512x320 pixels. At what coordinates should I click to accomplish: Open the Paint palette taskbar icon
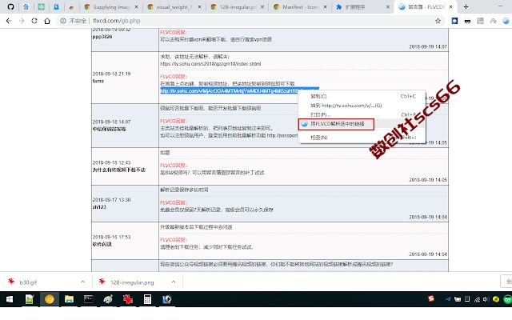pos(108,299)
